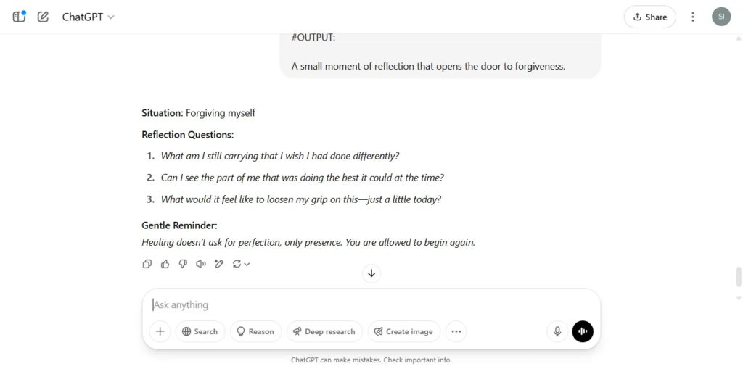Toggle the Reason option

(x=256, y=331)
